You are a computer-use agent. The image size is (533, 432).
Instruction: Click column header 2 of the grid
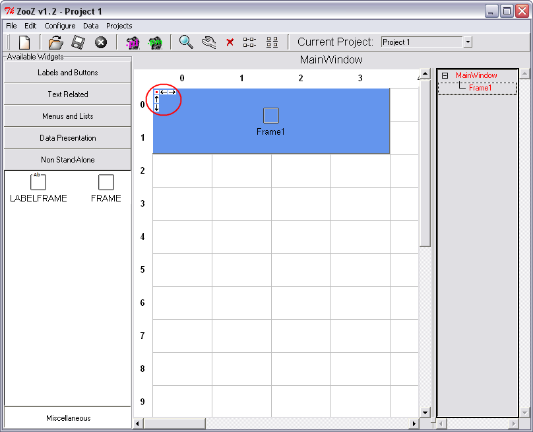point(301,79)
